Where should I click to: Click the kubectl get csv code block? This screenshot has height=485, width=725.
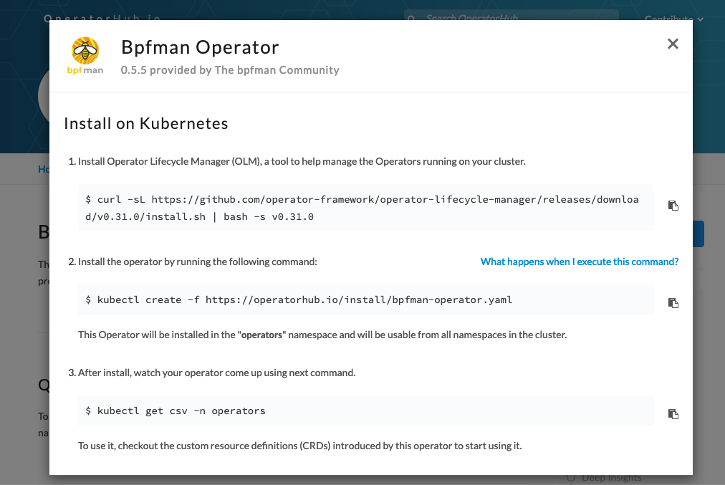[365, 411]
